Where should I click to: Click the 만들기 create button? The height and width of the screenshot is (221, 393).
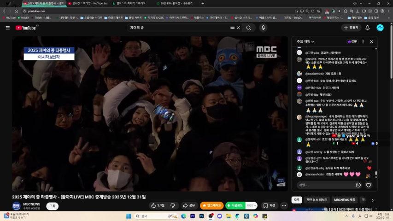click(351, 28)
